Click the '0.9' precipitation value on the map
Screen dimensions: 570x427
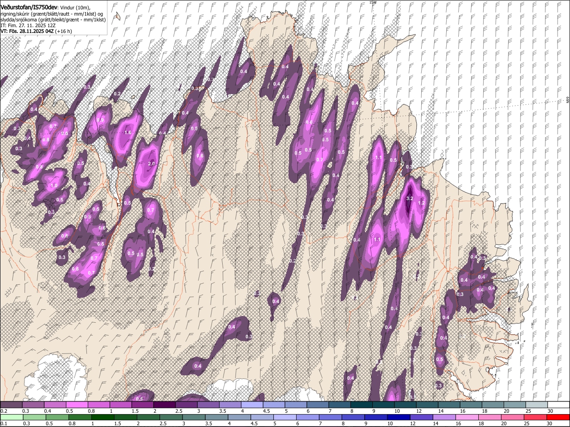101,120
